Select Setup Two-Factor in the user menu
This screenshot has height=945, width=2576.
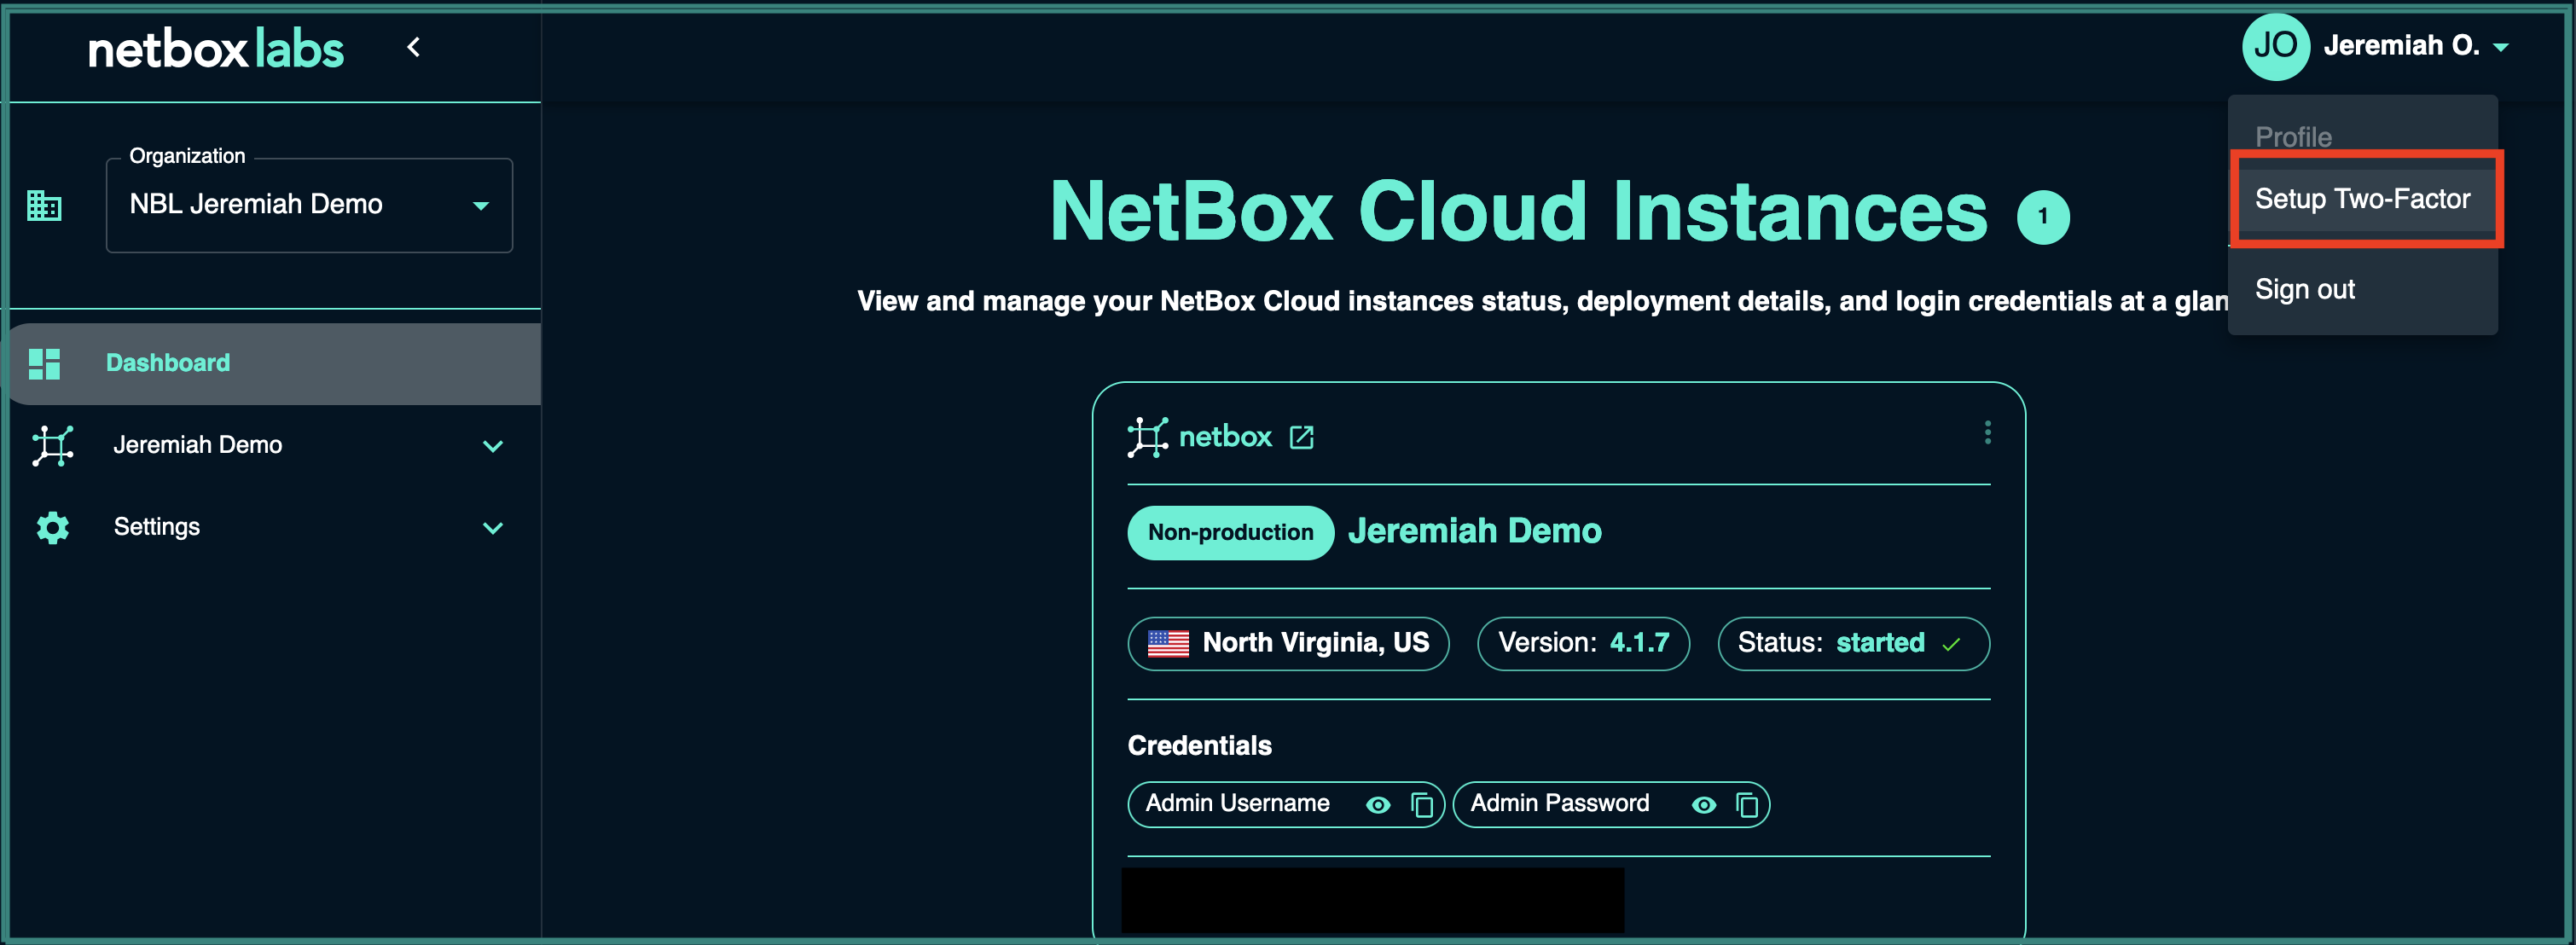point(2364,199)
